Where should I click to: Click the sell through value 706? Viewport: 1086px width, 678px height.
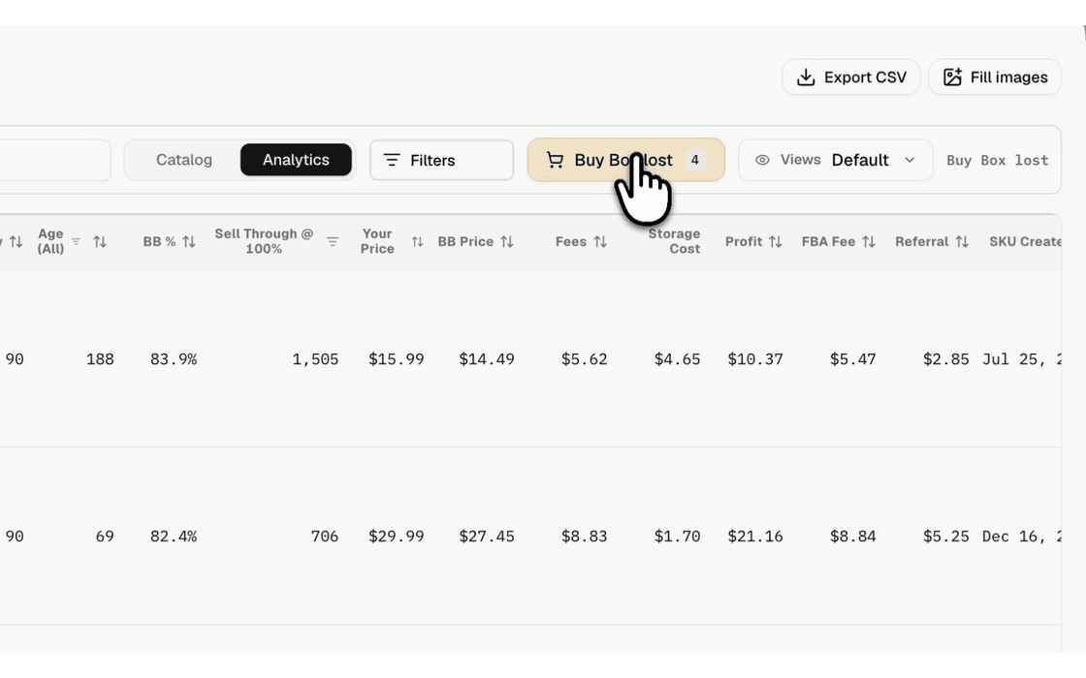click(x=325, y=537)
